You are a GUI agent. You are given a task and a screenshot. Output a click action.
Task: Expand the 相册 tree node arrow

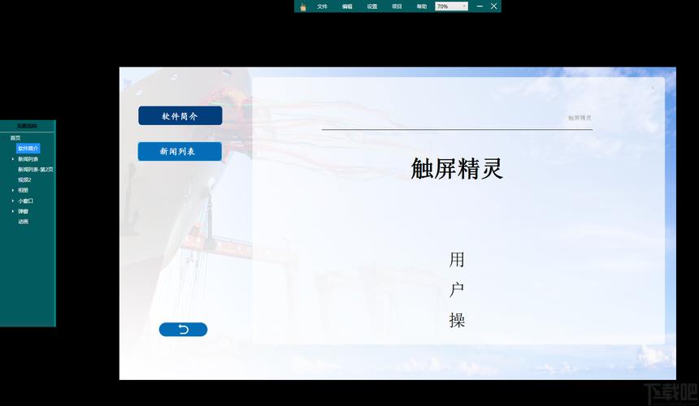(13, 190)
